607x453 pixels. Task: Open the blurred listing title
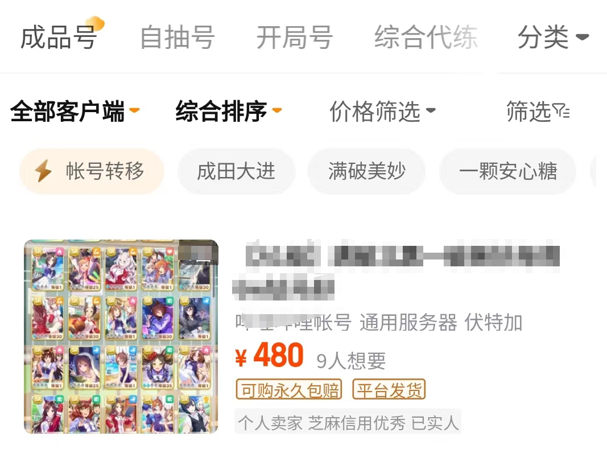coord(395,271)
